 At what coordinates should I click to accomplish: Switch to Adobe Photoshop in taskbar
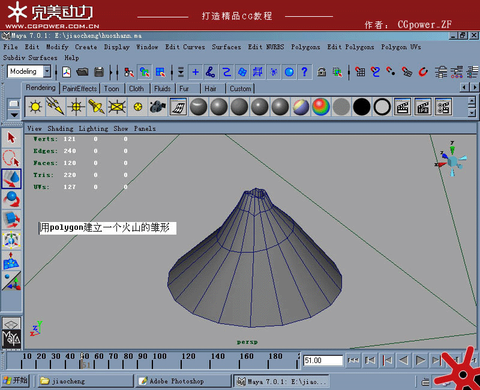coord(183,381)
